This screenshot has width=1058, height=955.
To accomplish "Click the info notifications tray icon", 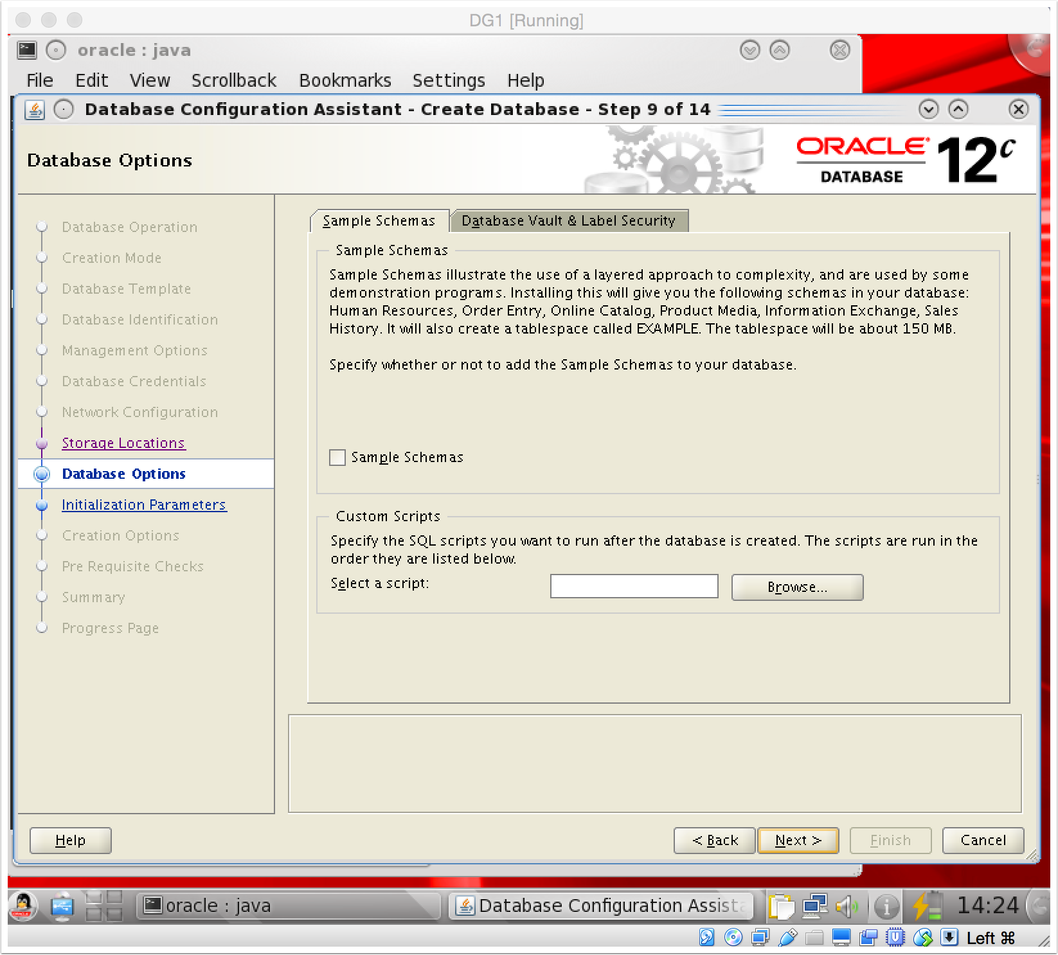I will click(x=886, y=907).
